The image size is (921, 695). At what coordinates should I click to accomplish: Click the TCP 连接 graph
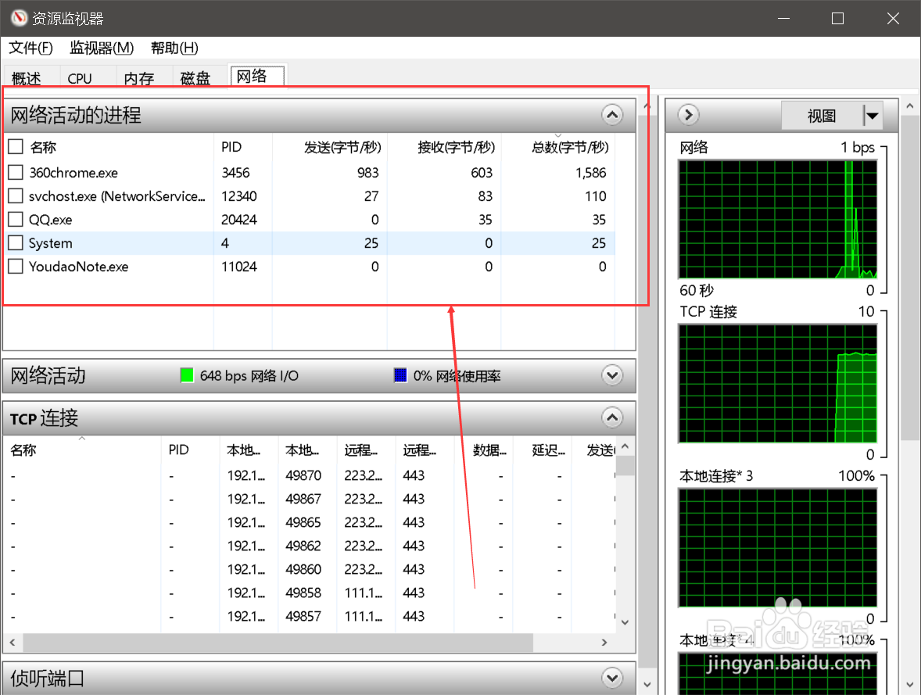(778, 384)
